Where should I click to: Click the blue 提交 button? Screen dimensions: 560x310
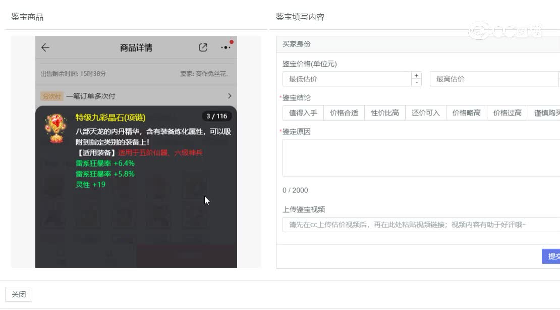pyautogui.click(x=551, y=256)
